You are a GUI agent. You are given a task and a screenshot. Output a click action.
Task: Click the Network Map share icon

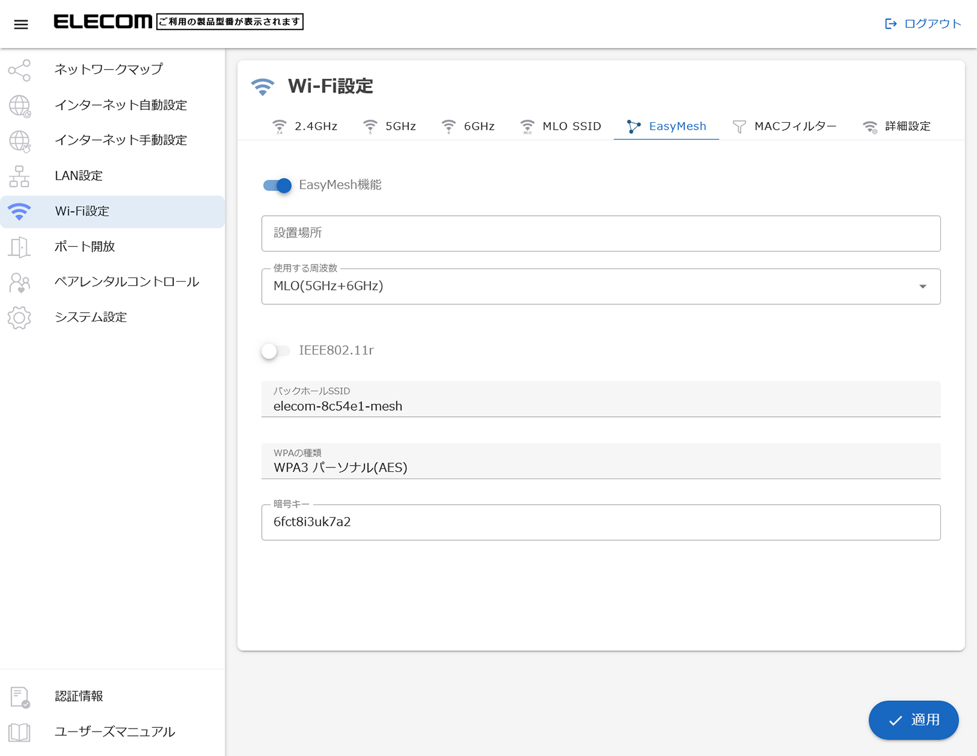pyautogui.click(x=20, y=70)
